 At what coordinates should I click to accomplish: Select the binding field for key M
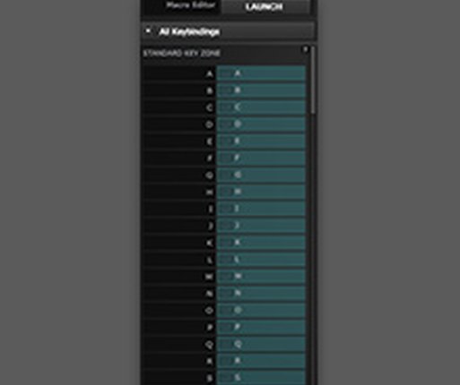point(261,276)
